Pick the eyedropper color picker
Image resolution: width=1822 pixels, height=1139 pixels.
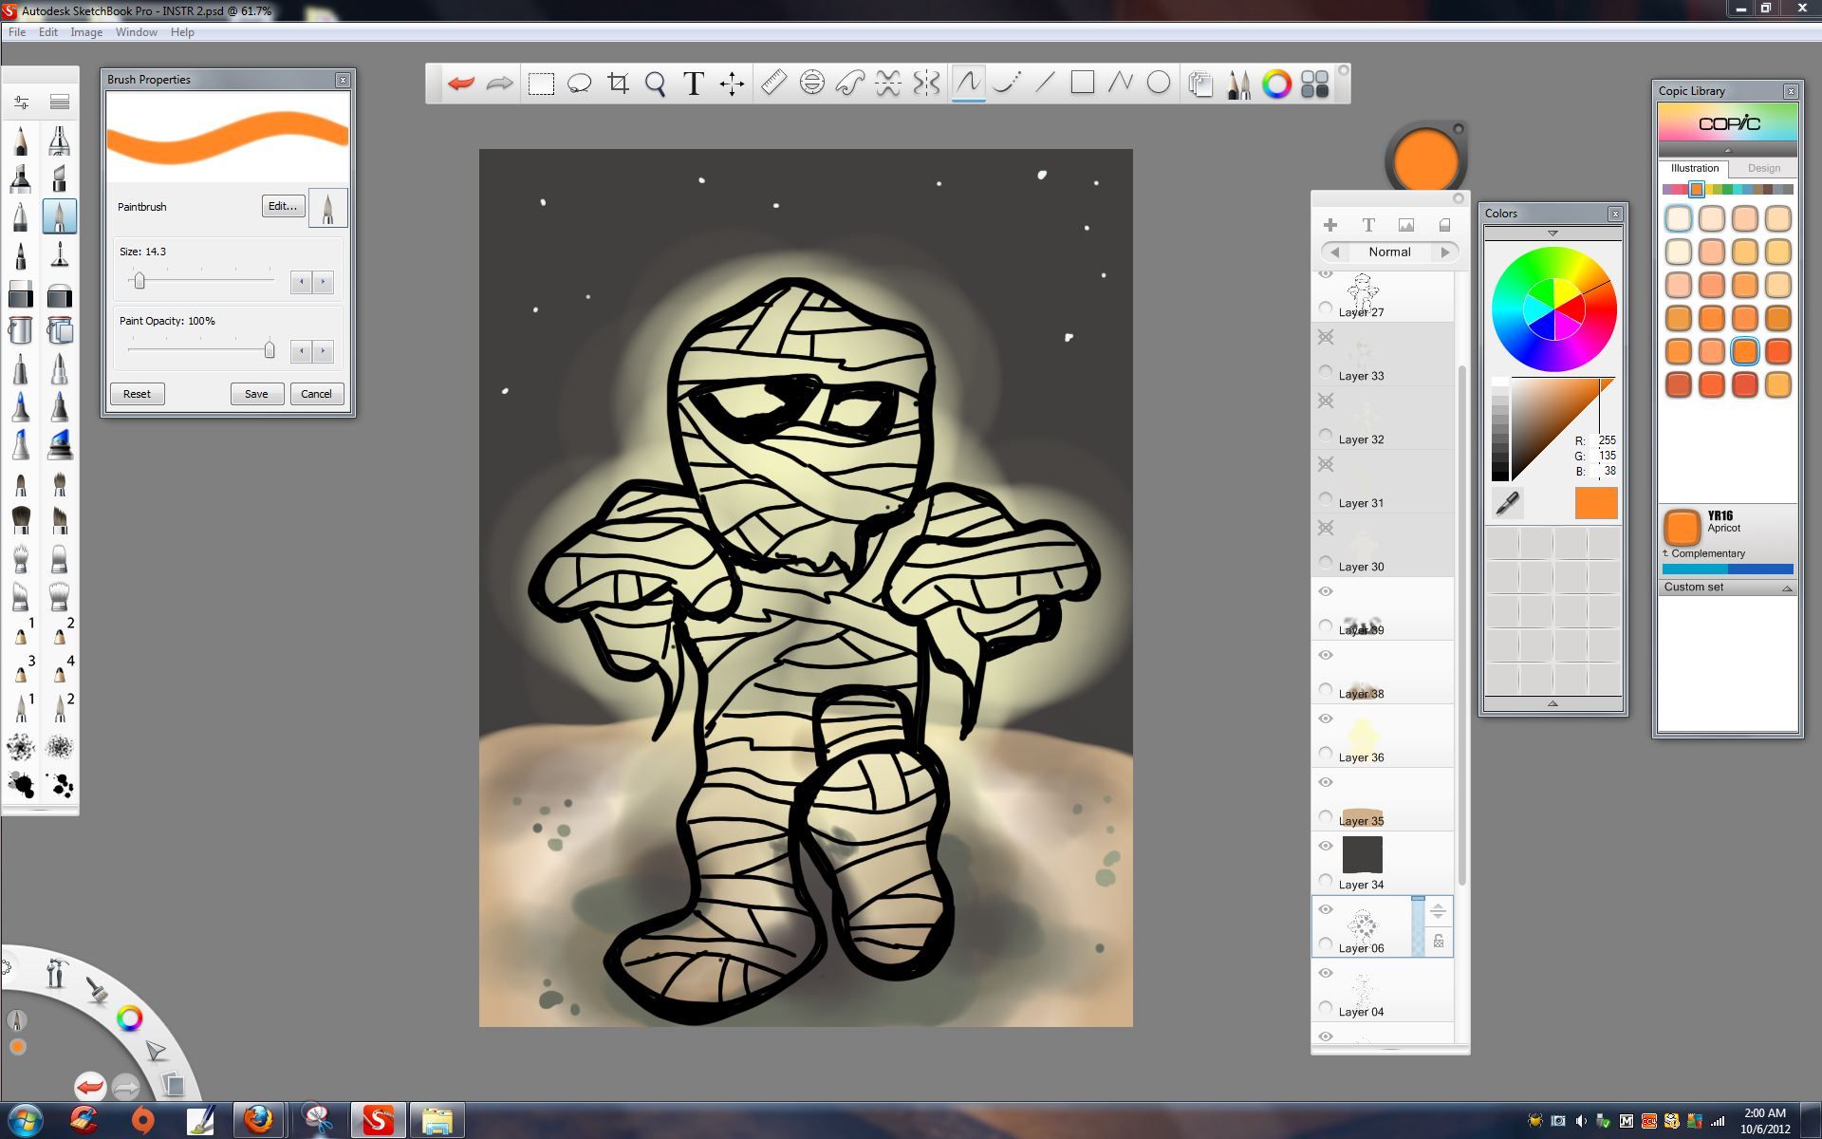pos(1507,503)
